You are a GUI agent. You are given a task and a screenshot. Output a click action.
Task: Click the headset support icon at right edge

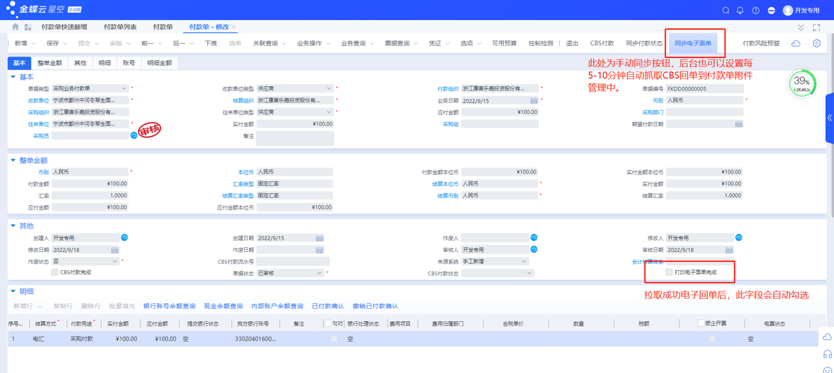click(x=827, y=354)
